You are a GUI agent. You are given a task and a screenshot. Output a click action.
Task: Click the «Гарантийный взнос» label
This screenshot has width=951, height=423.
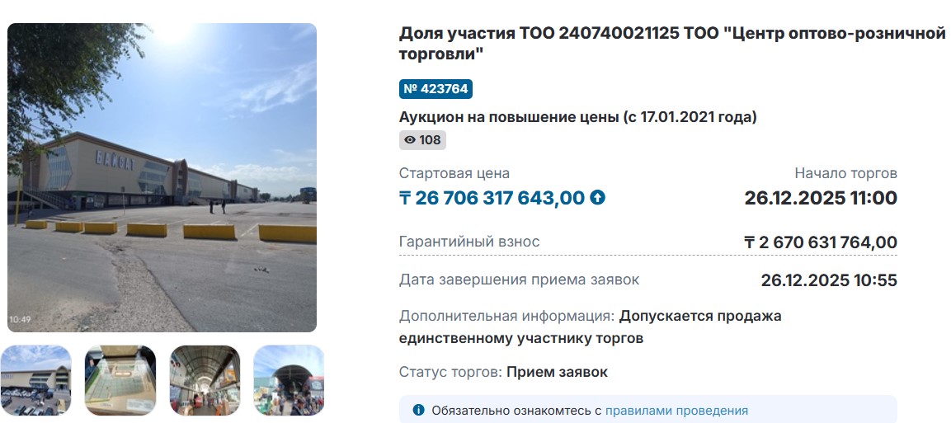[x=469, y=242]
